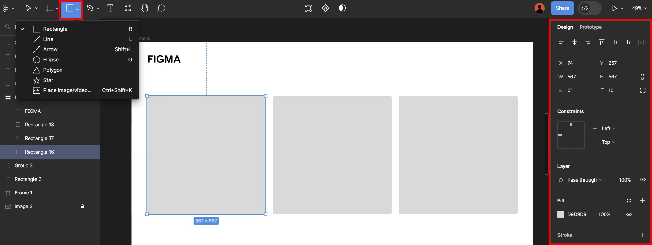
Task: Select Rectangle 18 layer
Action: click(50, 125)
